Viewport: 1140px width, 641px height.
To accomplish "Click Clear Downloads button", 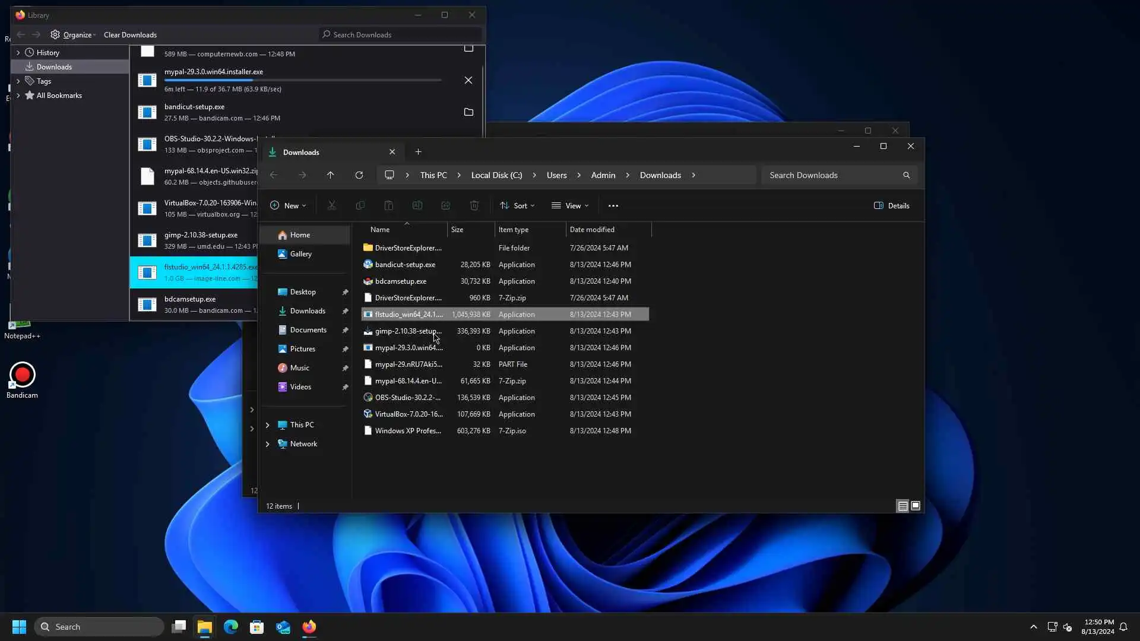I will [130, 35].
